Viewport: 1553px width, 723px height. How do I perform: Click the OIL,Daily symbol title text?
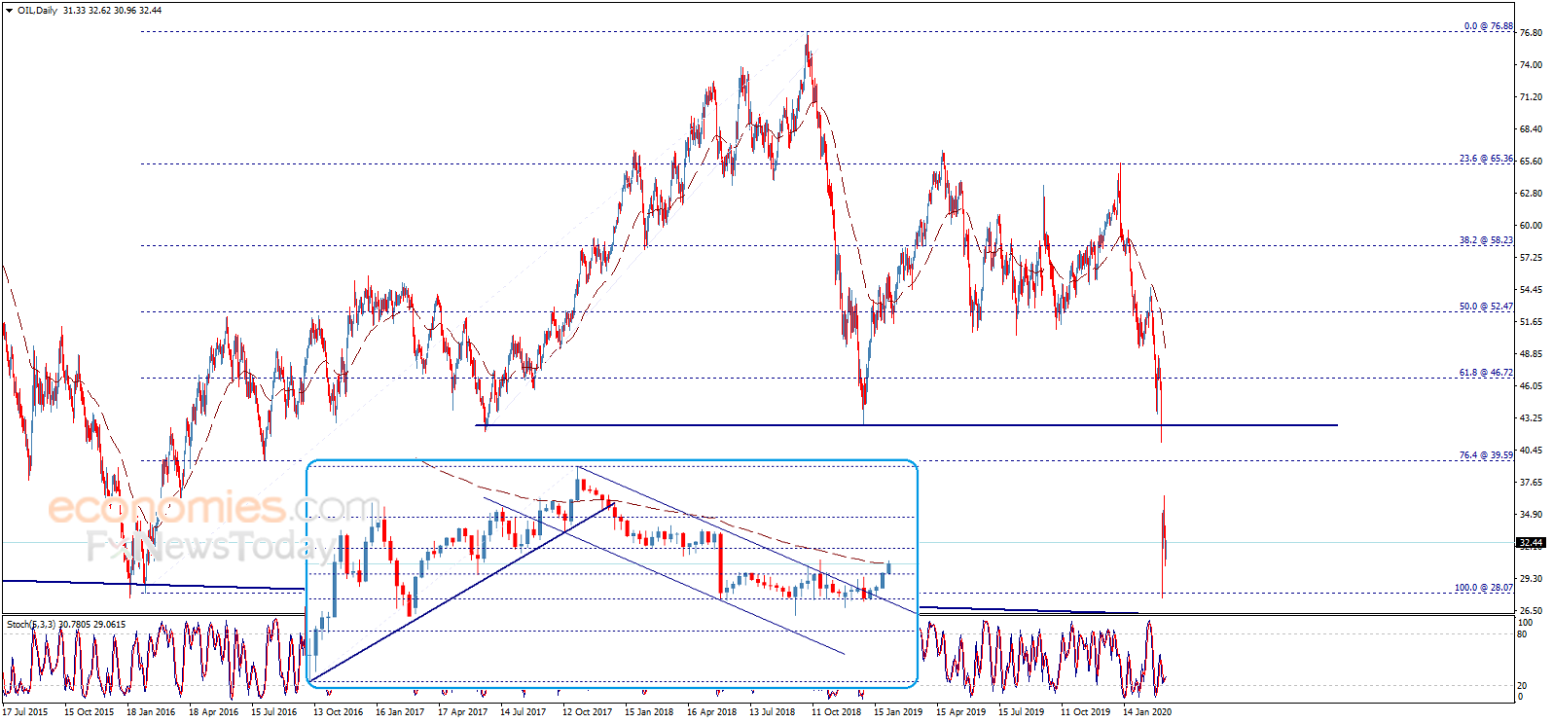click(37, 10)
